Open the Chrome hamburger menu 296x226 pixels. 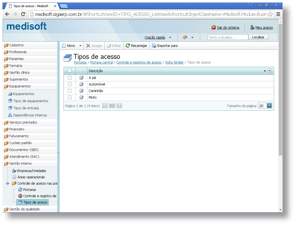[278, 14]
